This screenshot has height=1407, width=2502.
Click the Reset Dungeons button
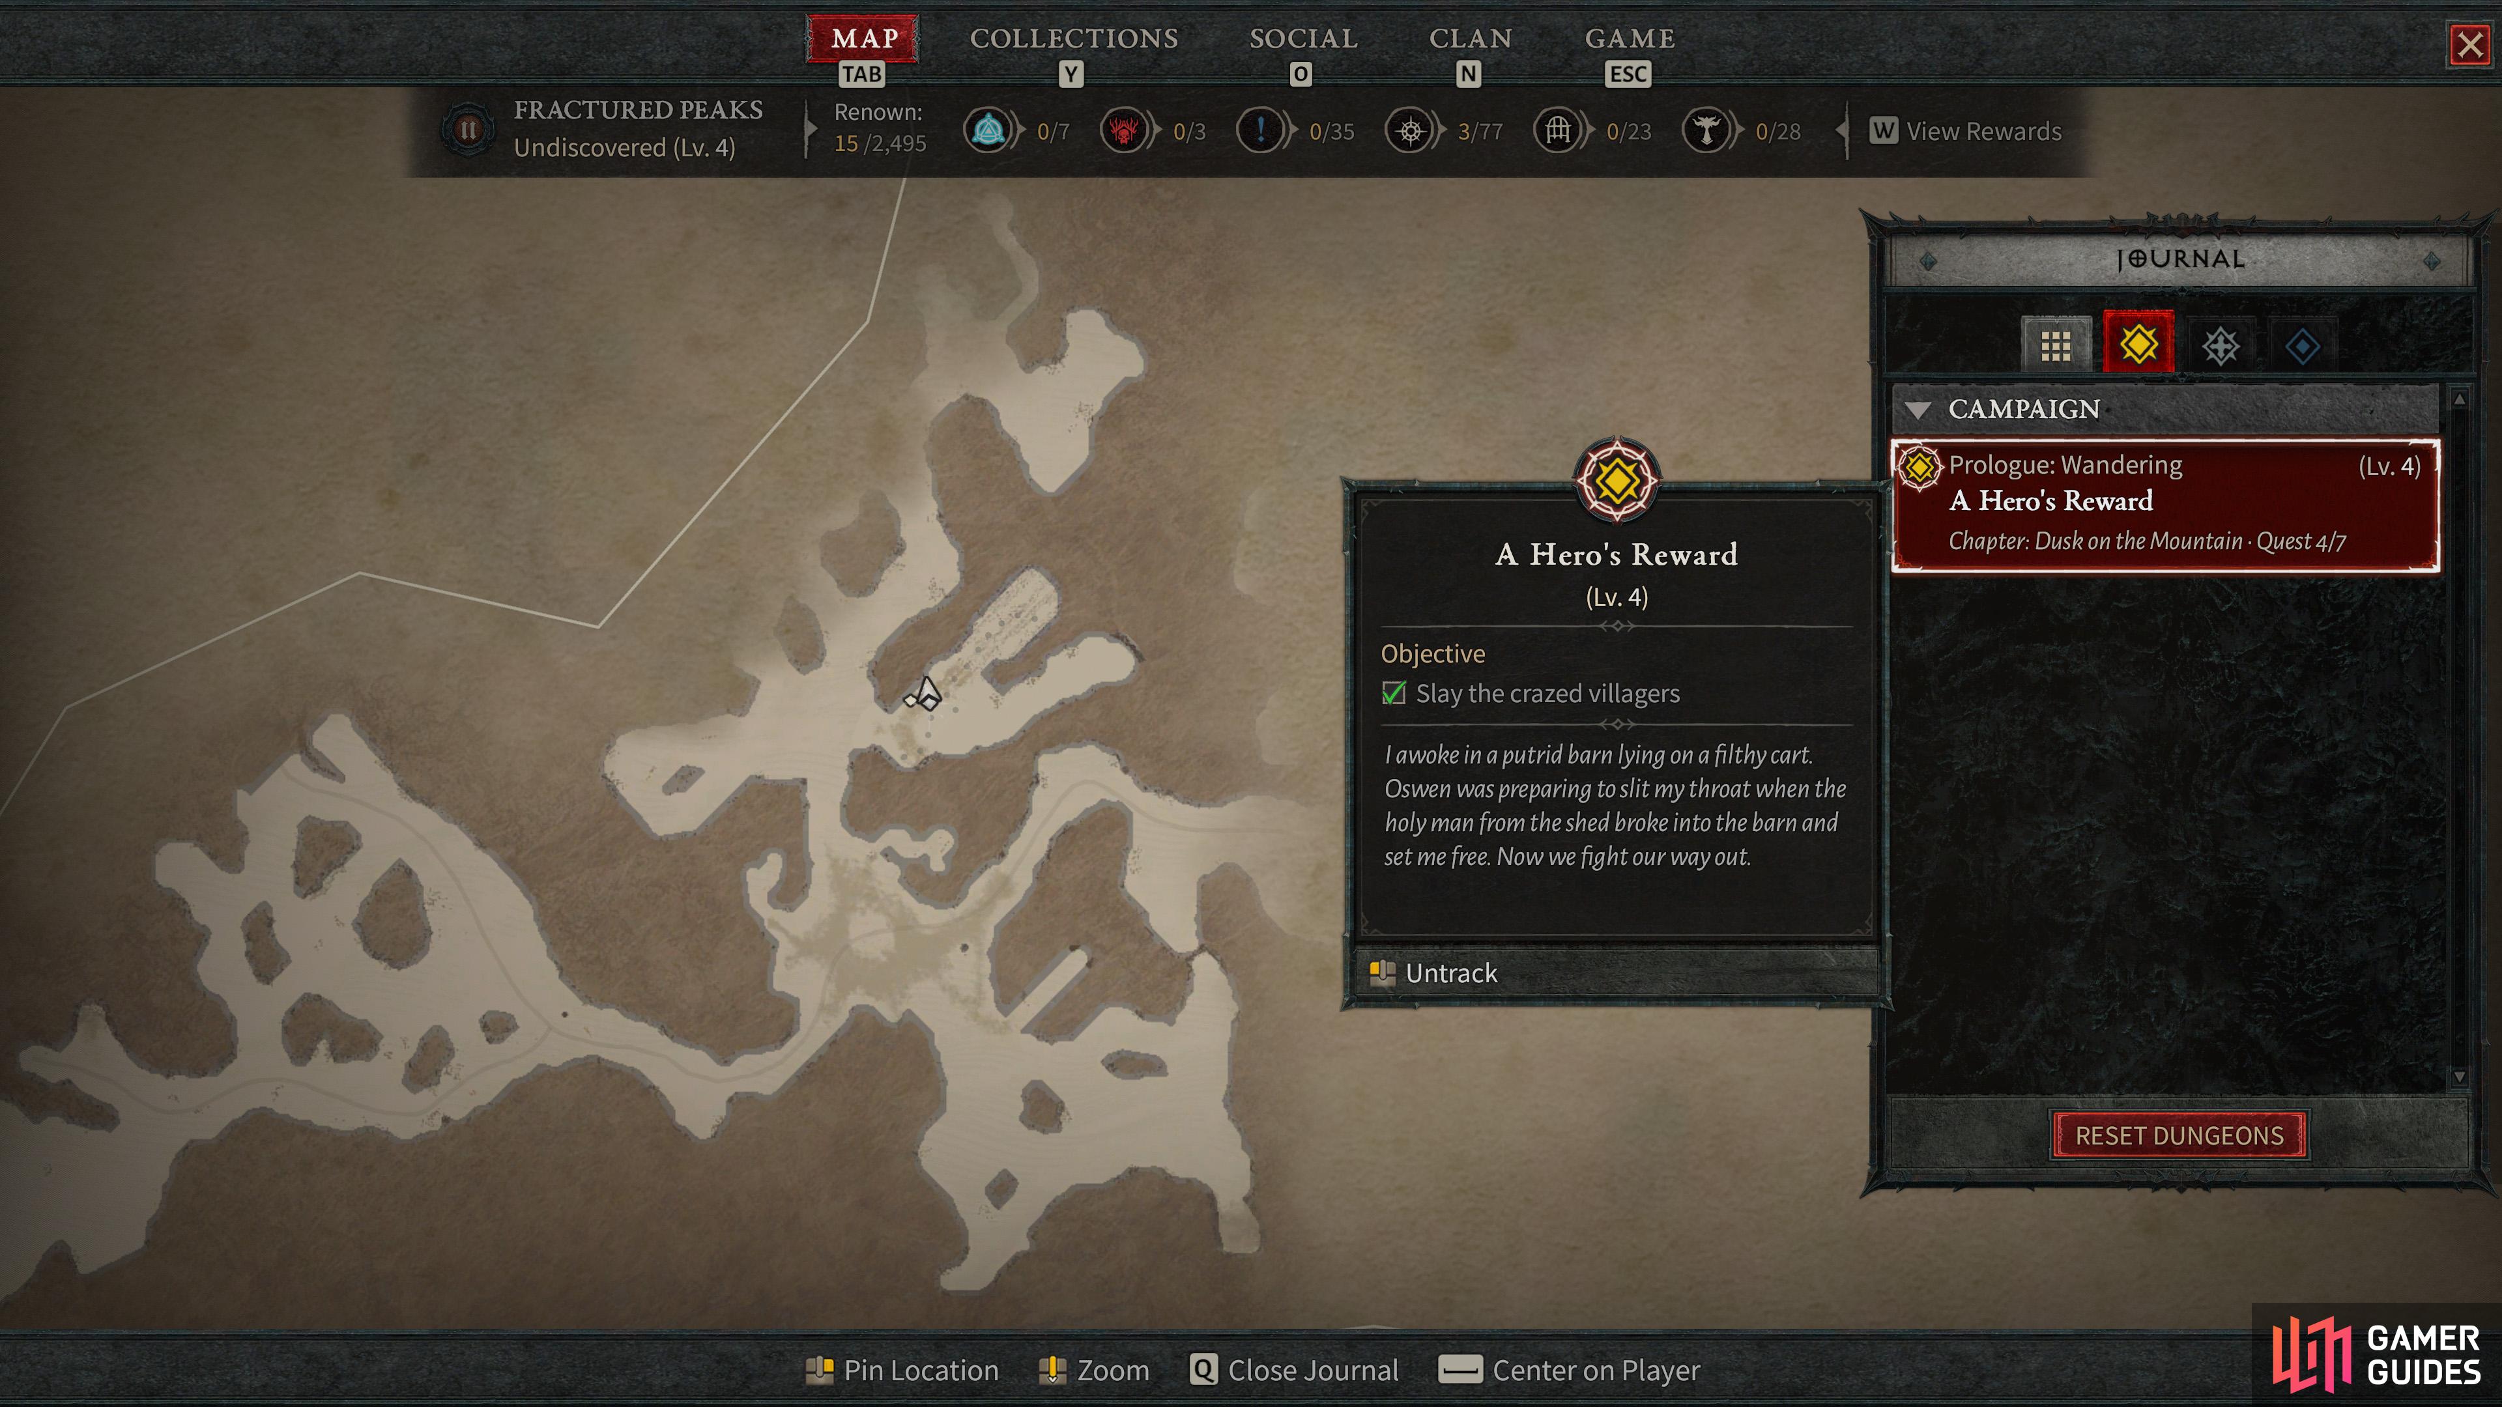2179,1135
